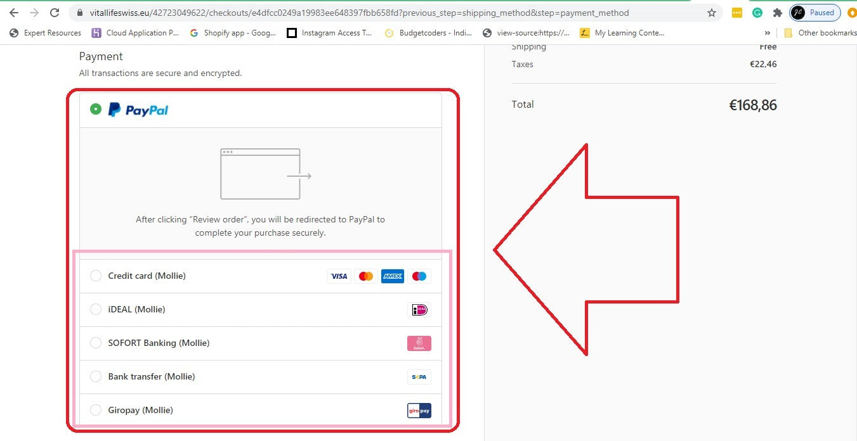Choose SOFORT Banking (Mollie) radio button
The height and width of the screenshot is (441, 857).
[96, 343]
